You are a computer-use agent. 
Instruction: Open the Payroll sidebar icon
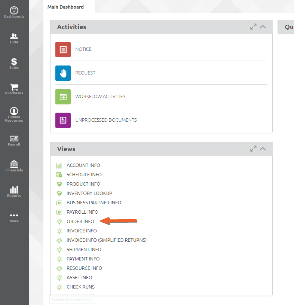pos(14,140)
